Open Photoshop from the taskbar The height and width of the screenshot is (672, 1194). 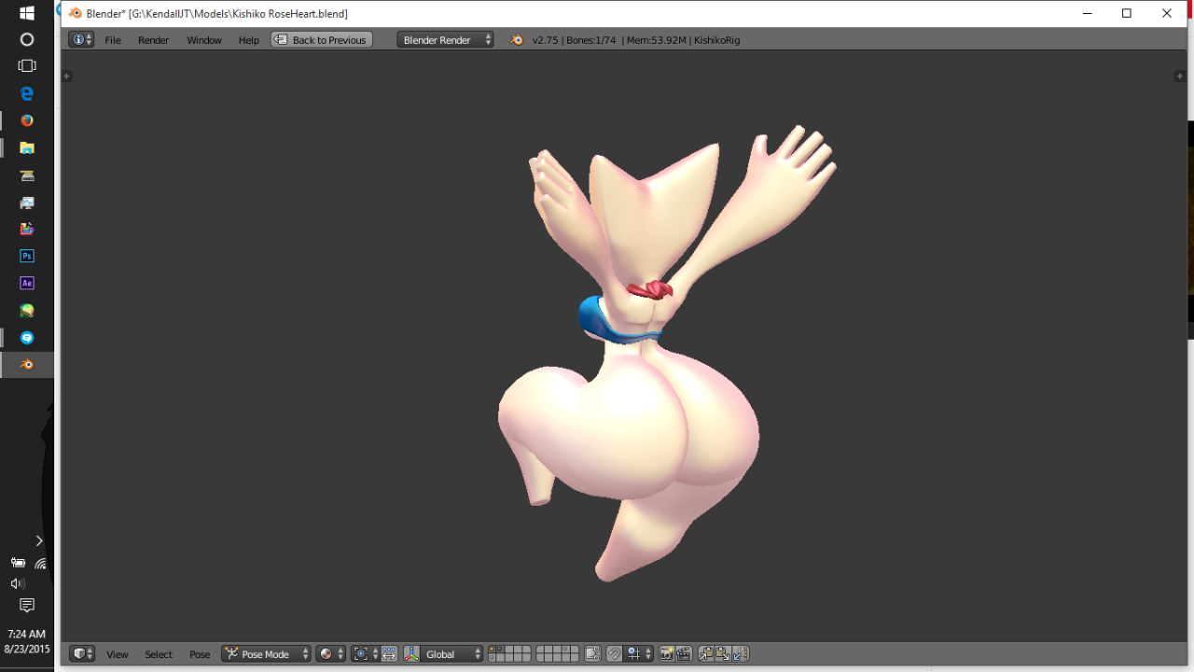(x=27, y=256)
